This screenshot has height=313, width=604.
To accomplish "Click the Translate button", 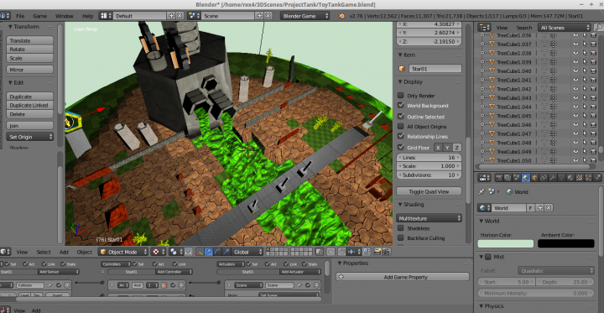I will [29, 40].
